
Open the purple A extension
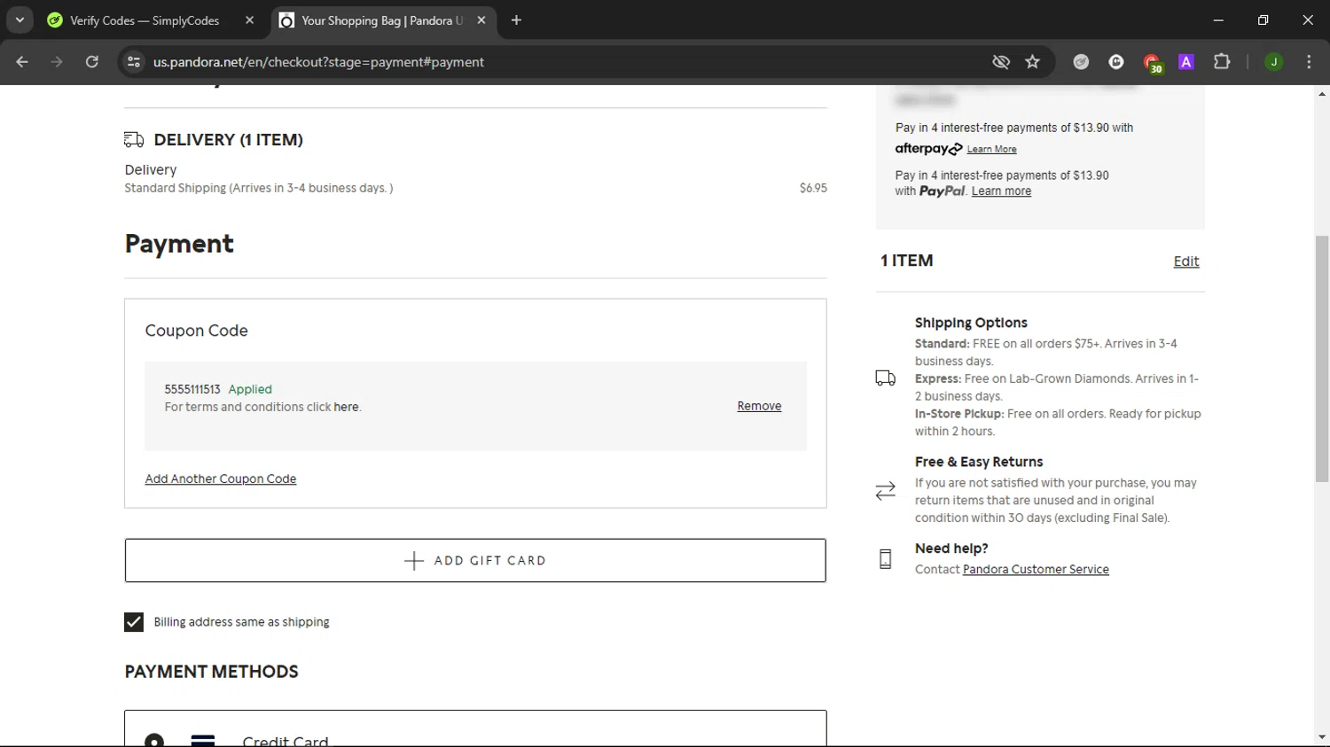pyautogui.click(x=1186, y=62)
